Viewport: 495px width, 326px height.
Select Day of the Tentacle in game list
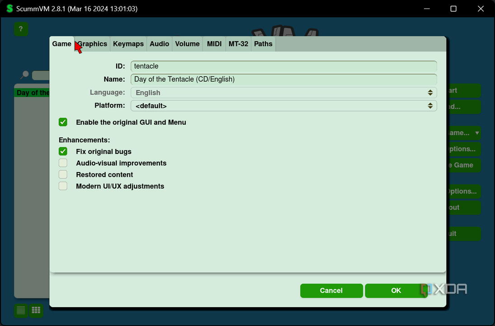(x=32, y=93)
